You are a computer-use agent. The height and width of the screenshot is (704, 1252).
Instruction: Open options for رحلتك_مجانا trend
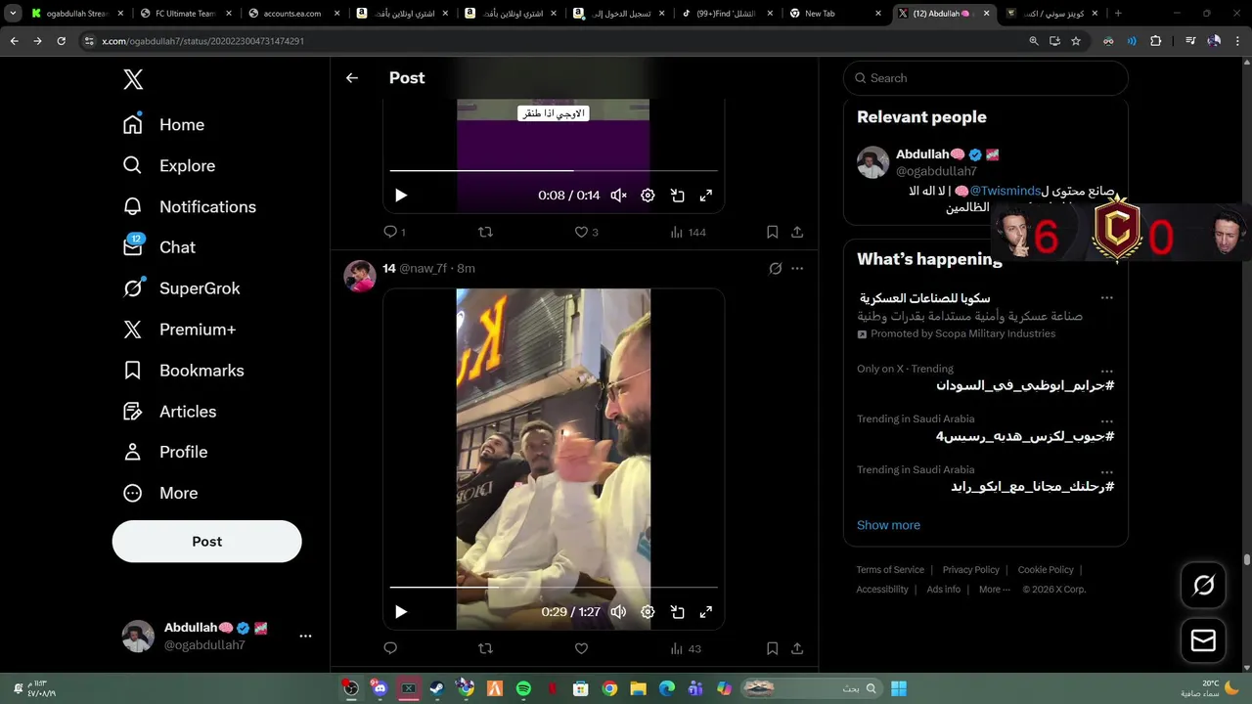(1106, 472)
